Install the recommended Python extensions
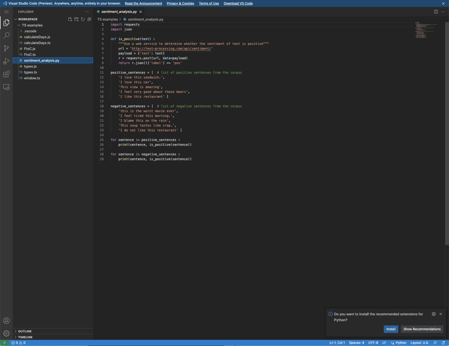Screen dimensions: 449x346 tap(391, 329)
